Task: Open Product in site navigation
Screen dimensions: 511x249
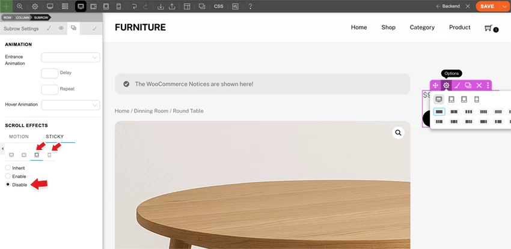Action: [459, 28]
